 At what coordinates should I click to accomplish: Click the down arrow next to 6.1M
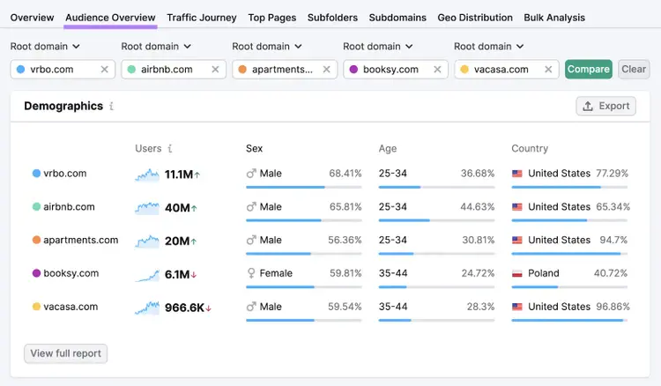[194, 275]
